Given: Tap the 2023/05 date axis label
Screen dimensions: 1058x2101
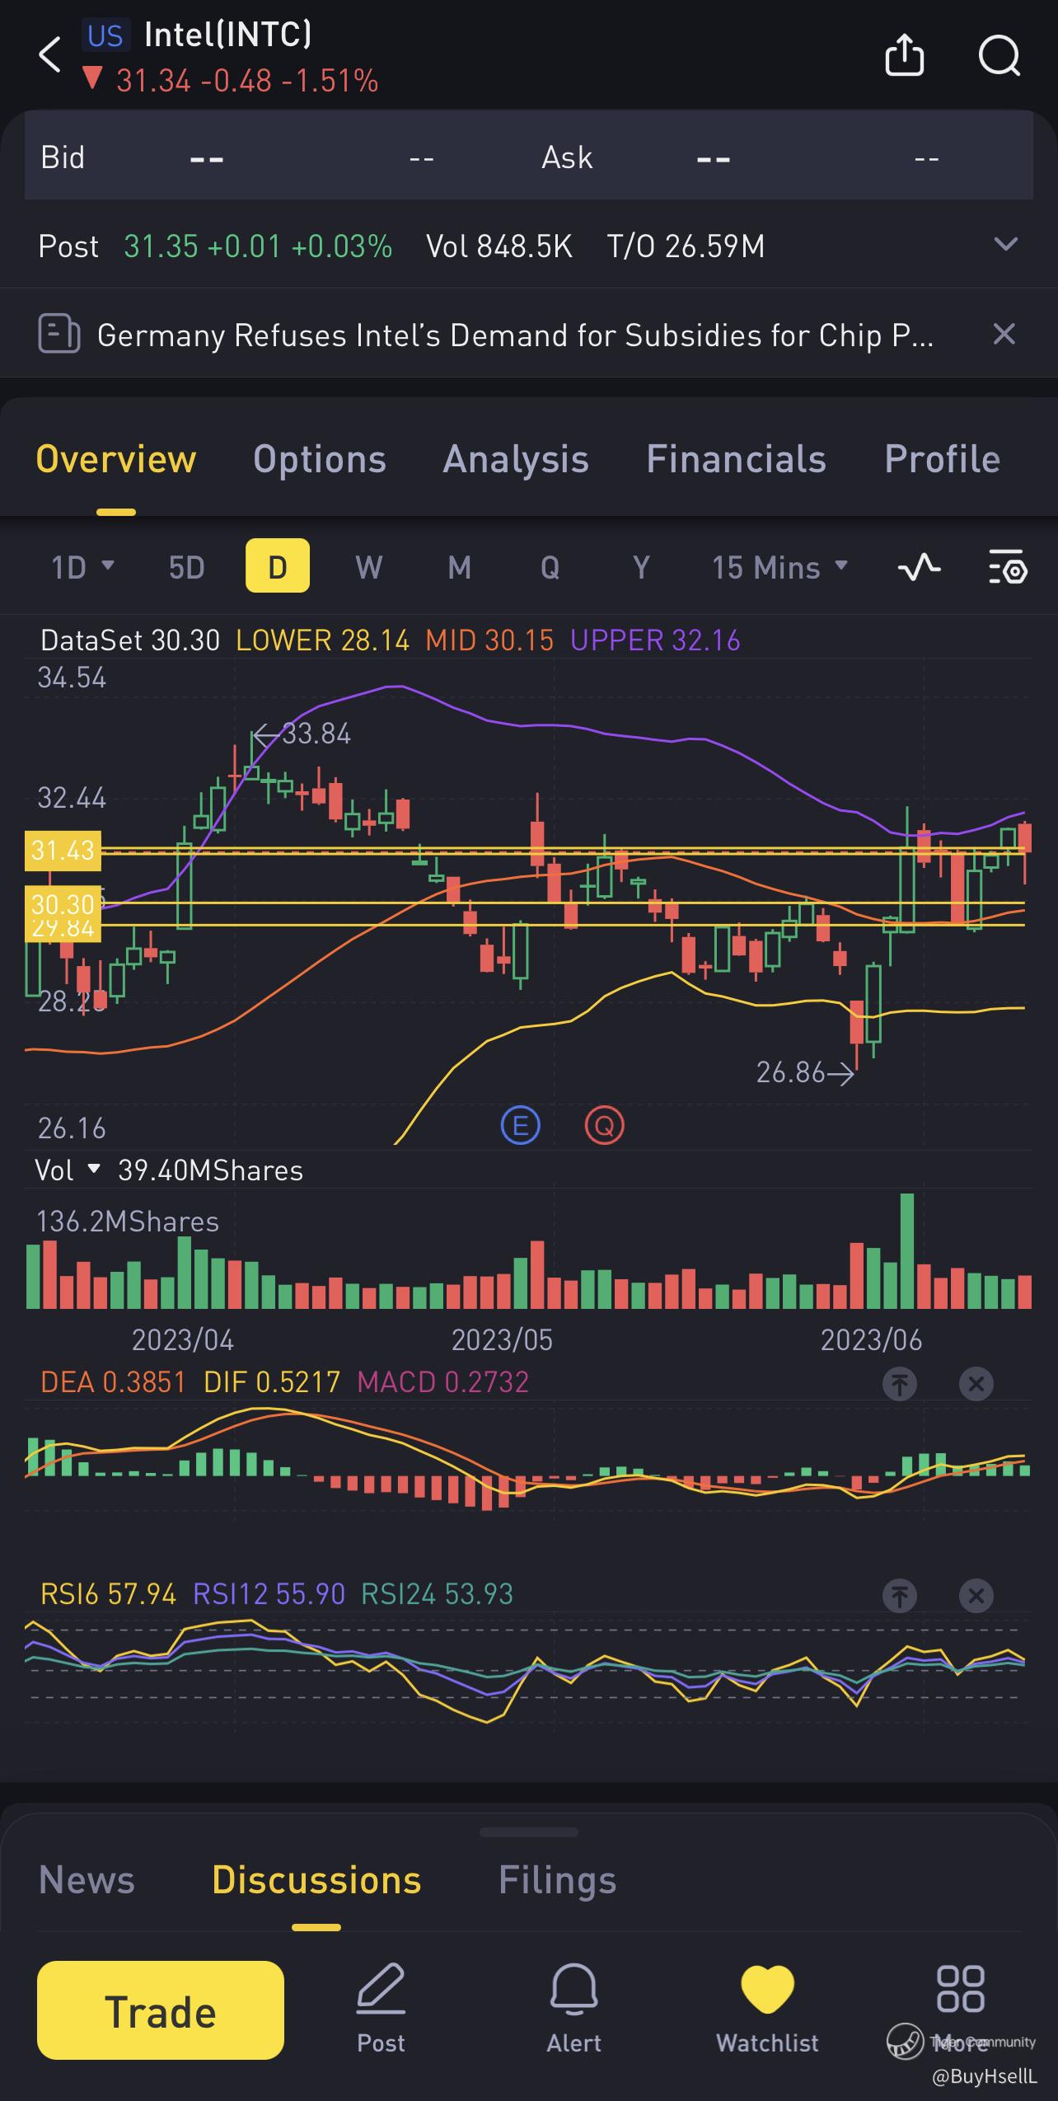Looking at the screenshot, I should pos(502,1339).
